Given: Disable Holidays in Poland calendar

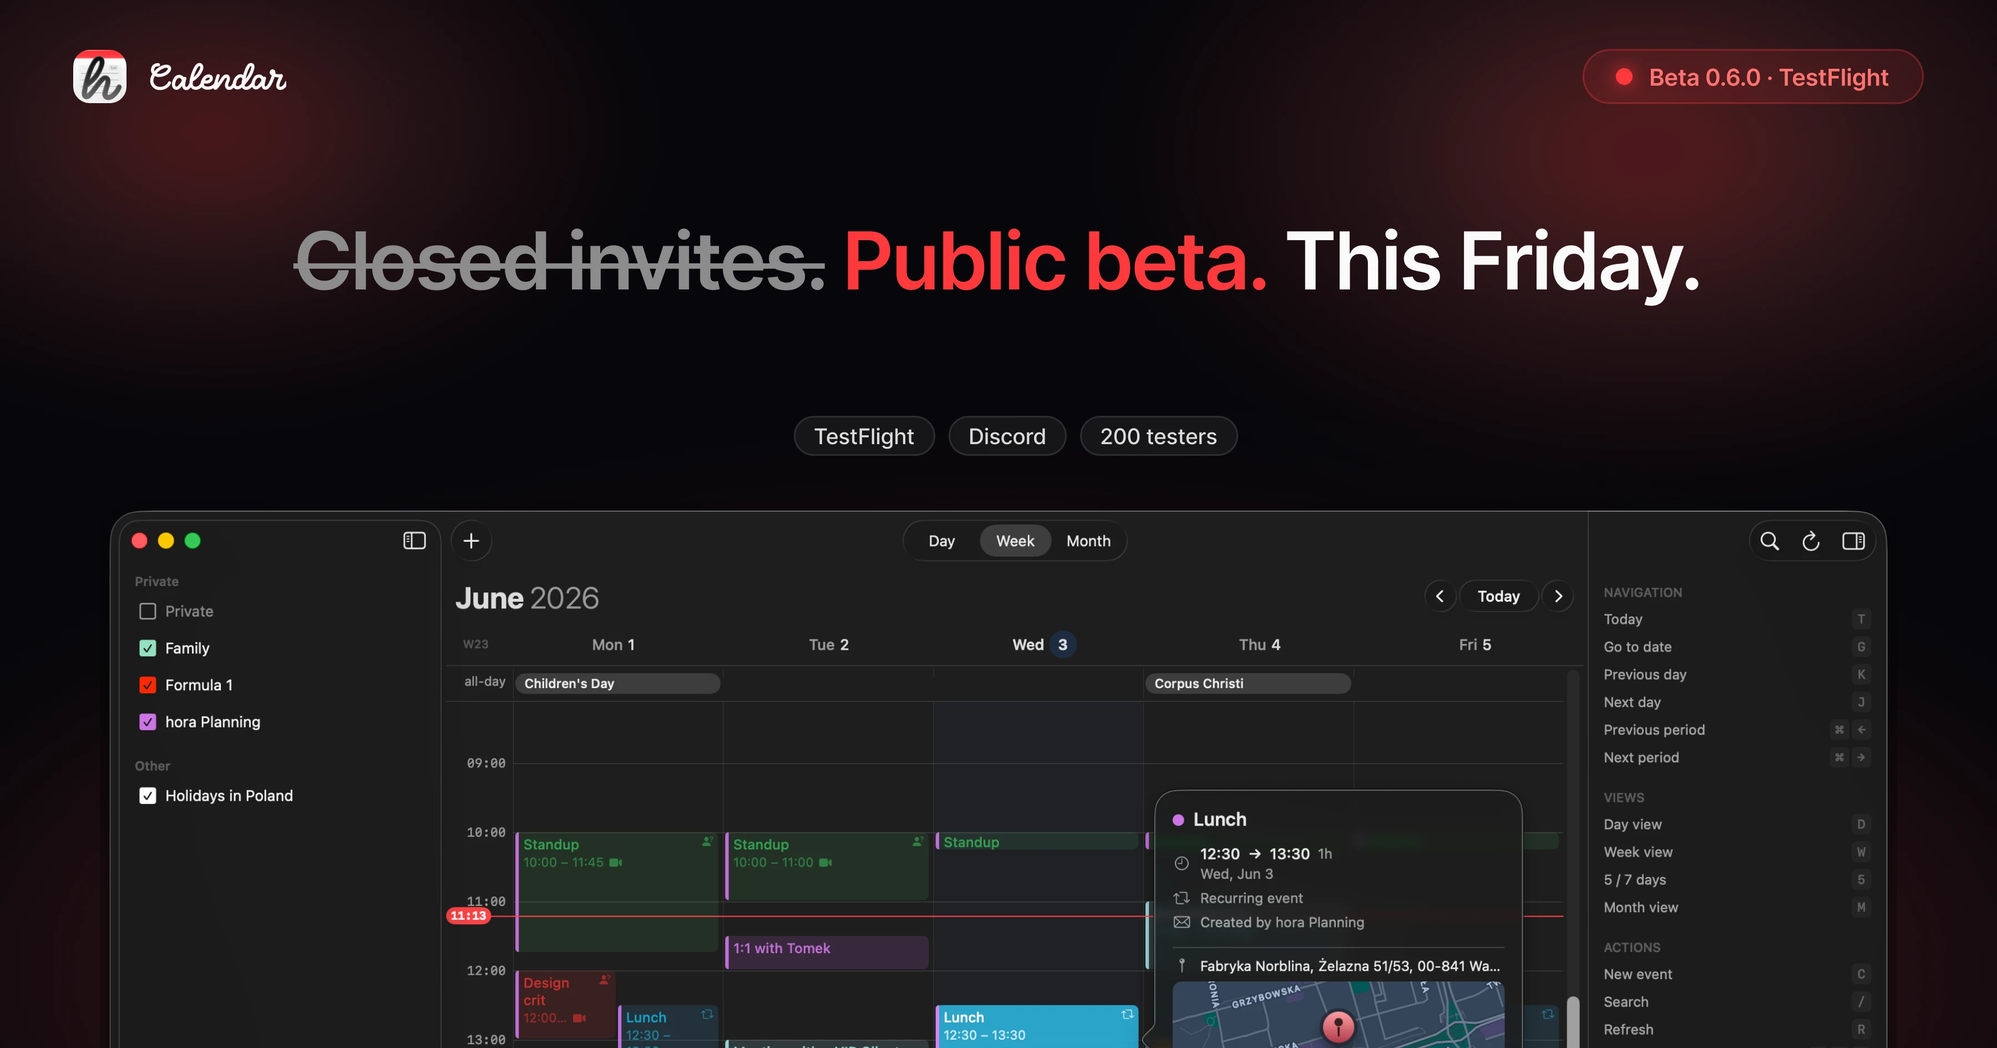Looking at the screenshot, I should [148, 795].
